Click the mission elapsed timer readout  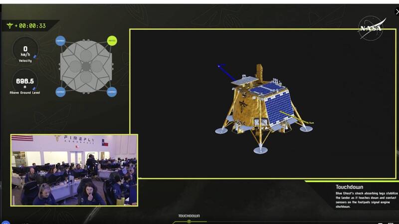[x=33, y=26]
